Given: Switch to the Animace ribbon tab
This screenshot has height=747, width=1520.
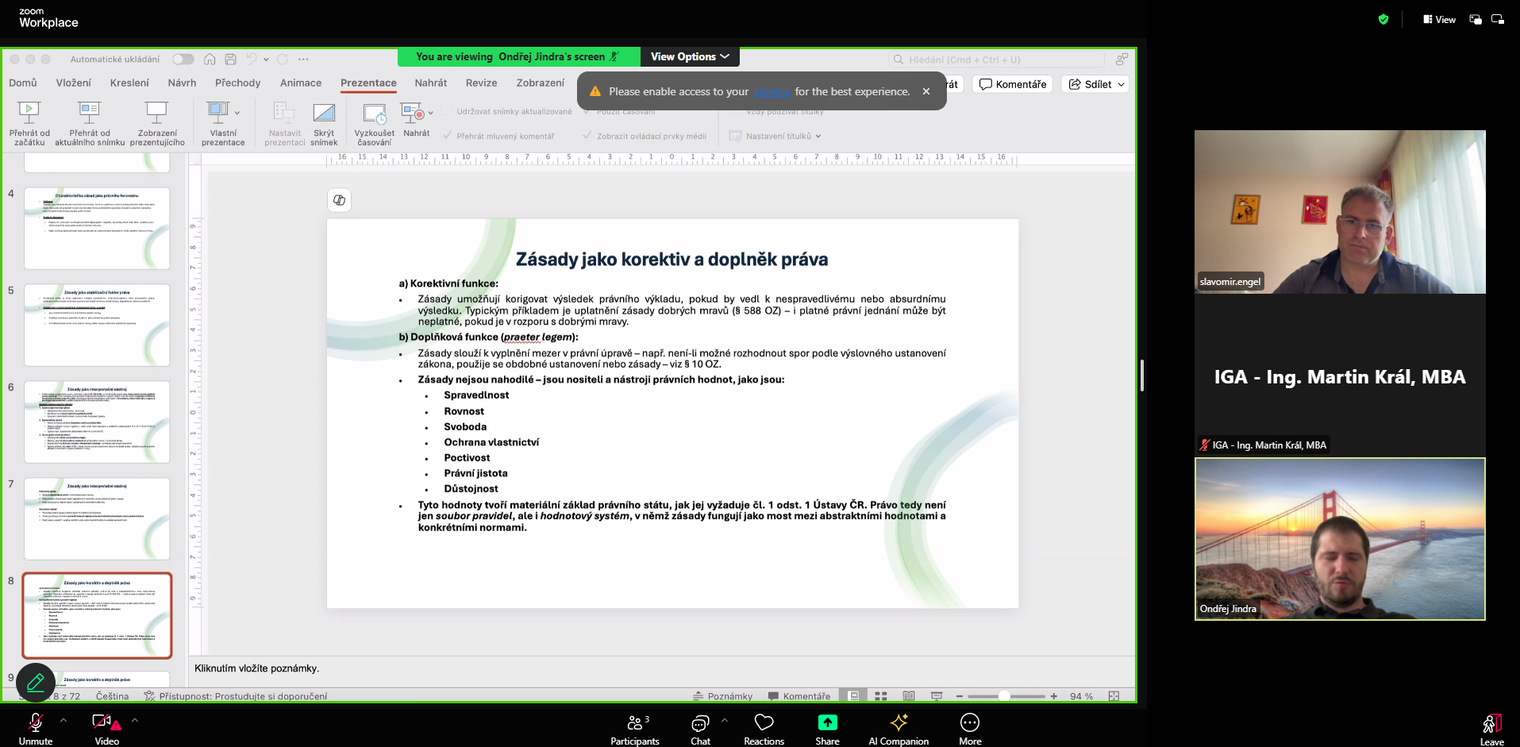Looking at the screenshot, I should (301, 83).
